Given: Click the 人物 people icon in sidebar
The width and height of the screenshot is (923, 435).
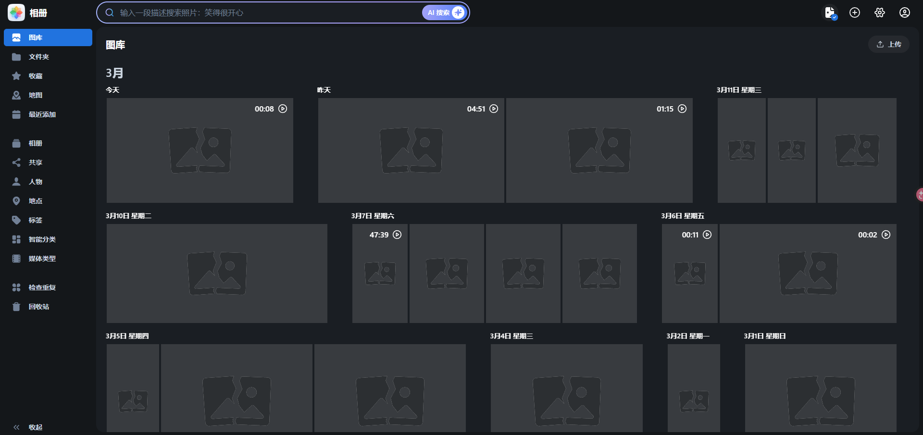Looking at the screenshot, I should [x=16, y=182].
